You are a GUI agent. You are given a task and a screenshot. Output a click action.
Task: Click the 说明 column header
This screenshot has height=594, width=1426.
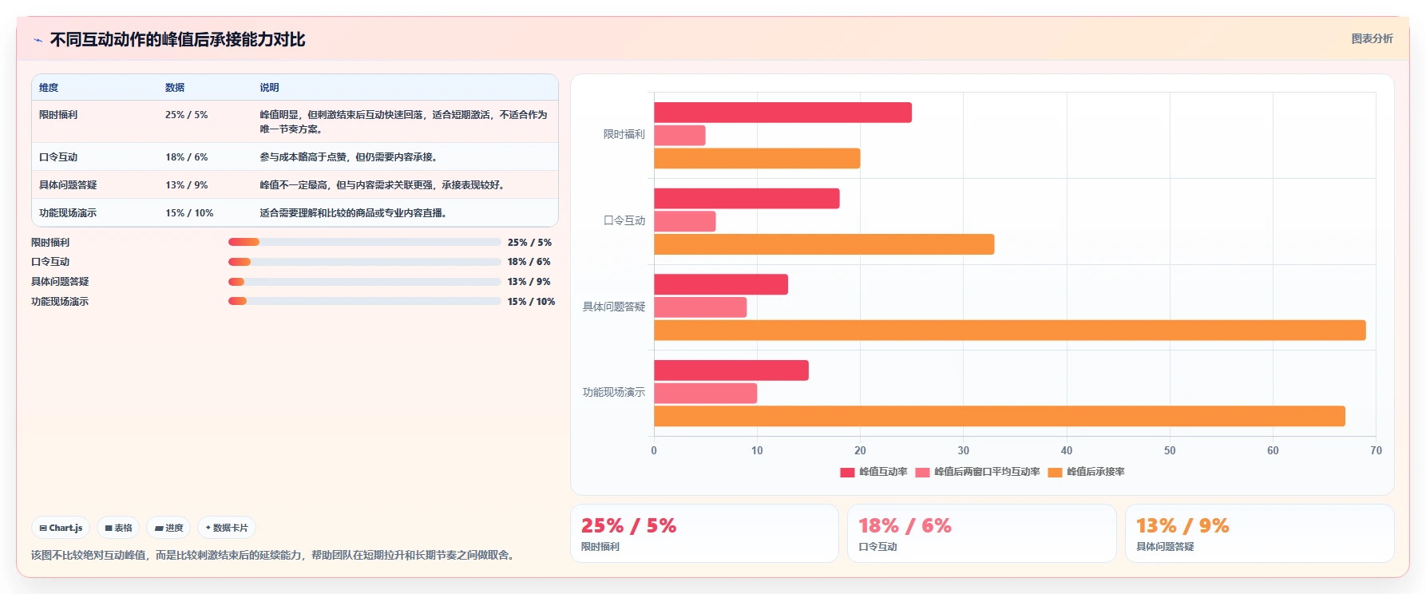[x=269, y=88]
